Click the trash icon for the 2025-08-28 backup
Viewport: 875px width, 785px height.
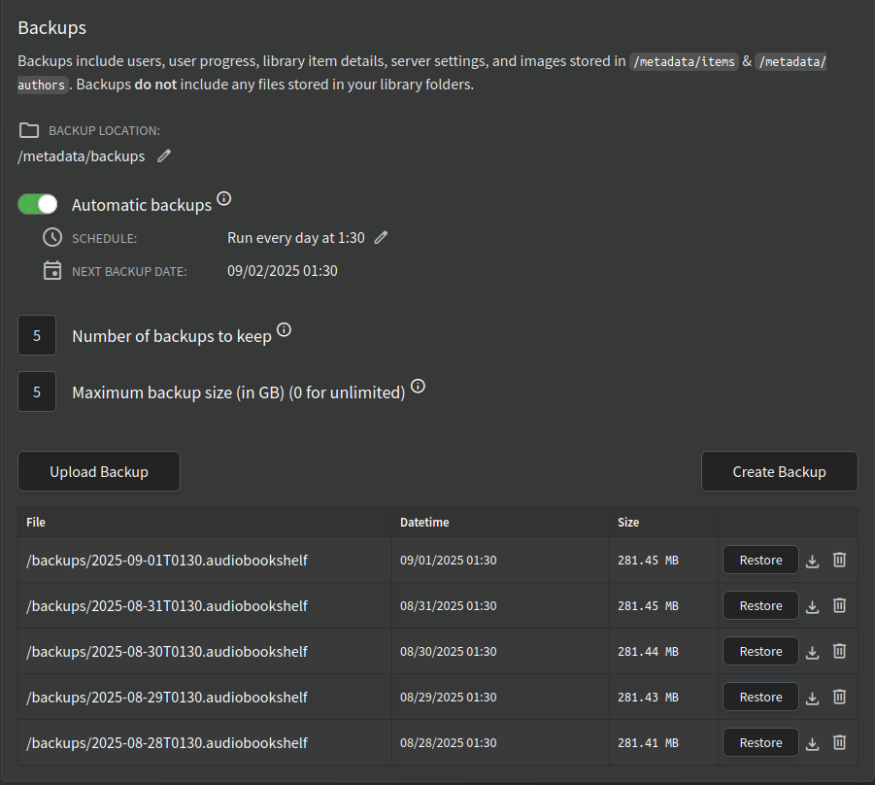(x=839, y=742)
